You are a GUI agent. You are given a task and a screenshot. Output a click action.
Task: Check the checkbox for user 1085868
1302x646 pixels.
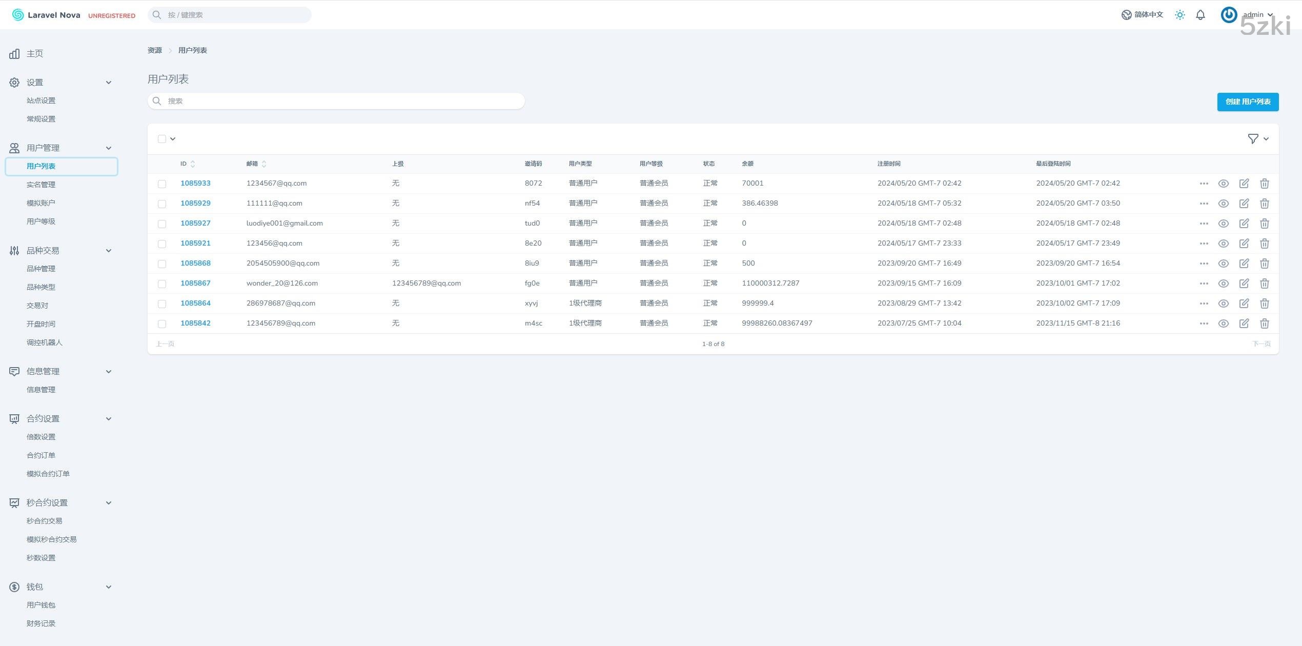162,264
